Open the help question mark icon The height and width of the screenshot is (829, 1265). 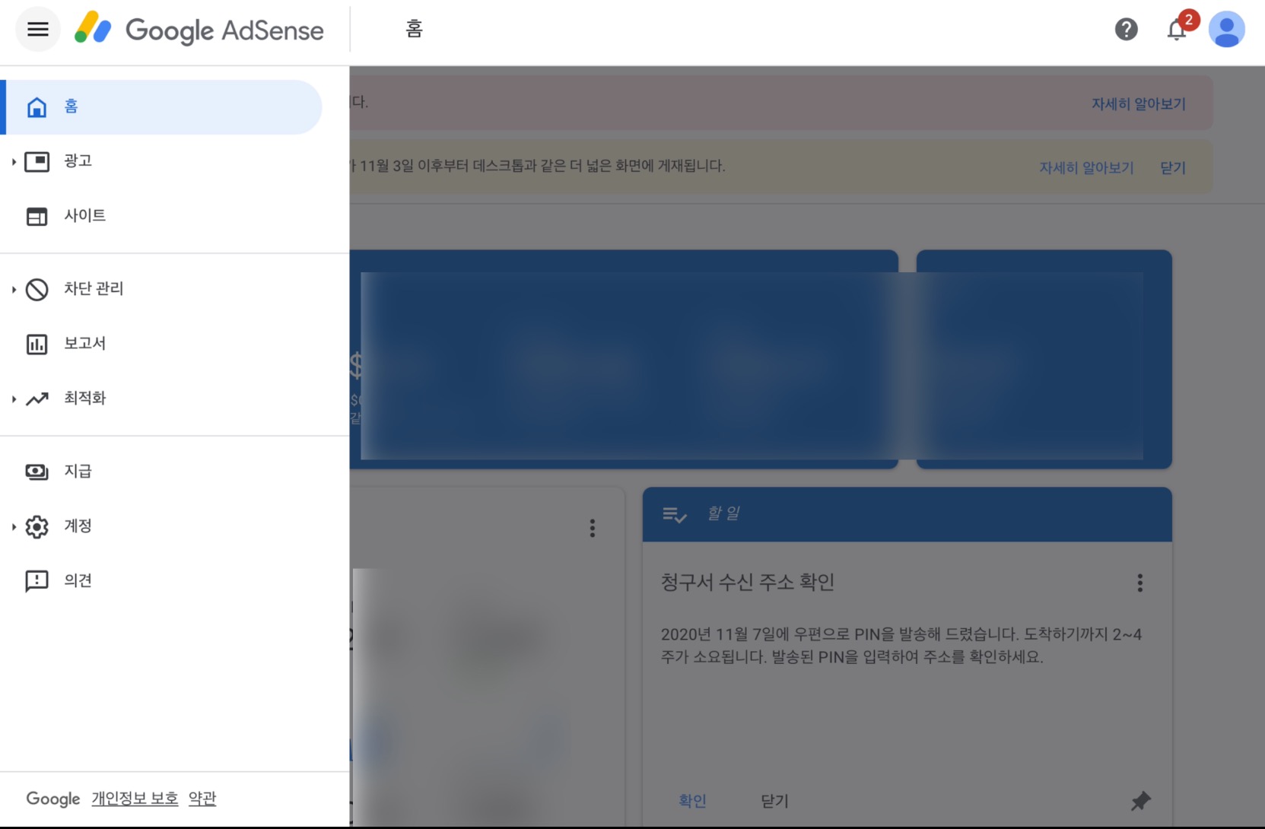coord(1126,30)
